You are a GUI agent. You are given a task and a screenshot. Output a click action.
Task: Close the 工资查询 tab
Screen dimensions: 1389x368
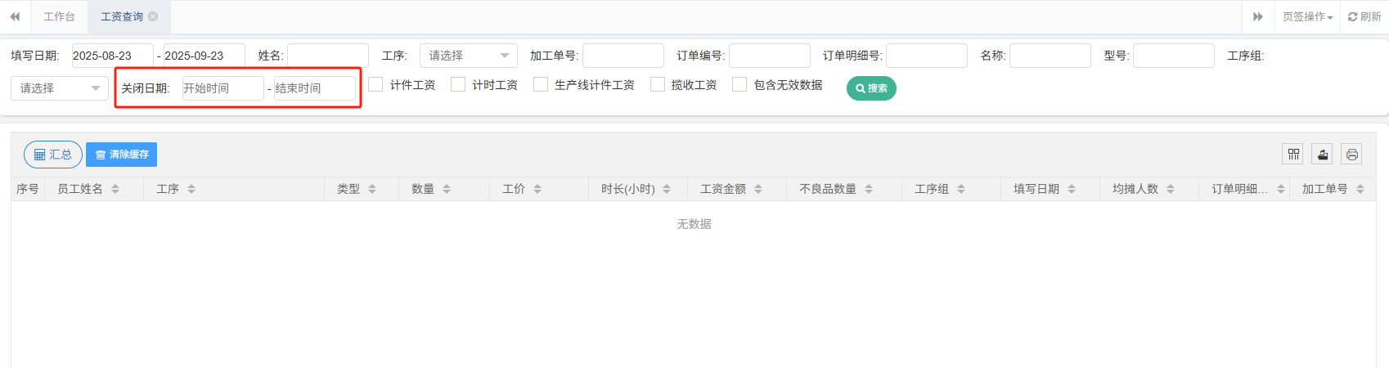(x=153, y=16)
